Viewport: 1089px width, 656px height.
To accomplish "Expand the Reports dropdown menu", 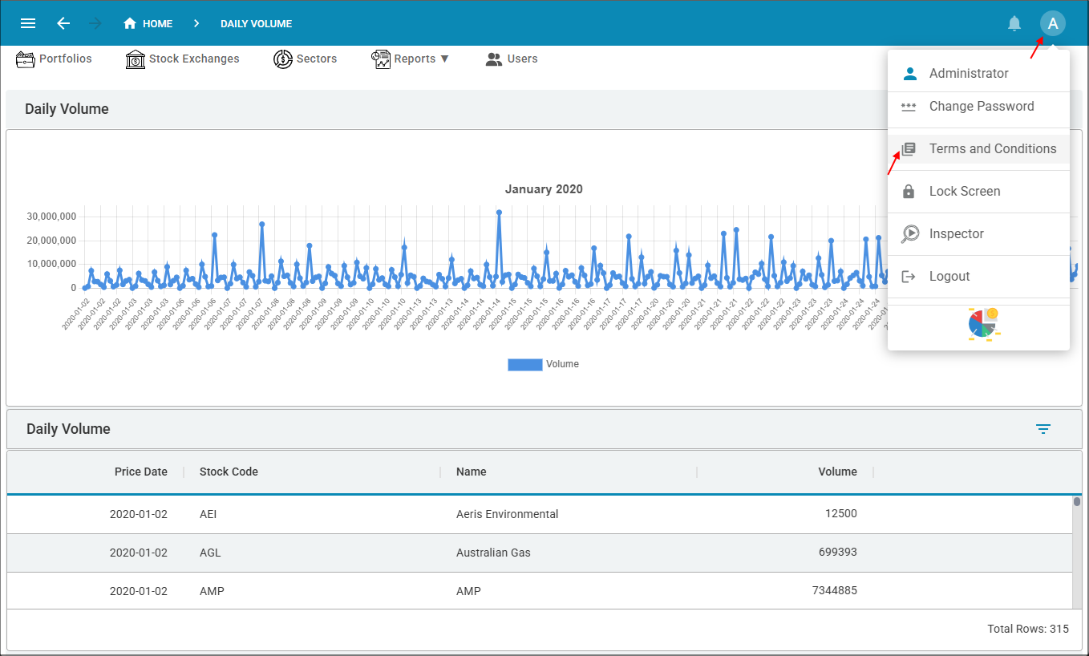I will point(411,59).
